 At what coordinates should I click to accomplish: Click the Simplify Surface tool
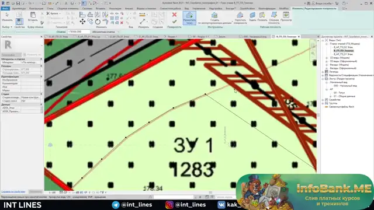point(240,18)
